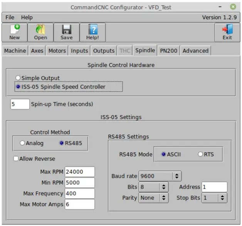The width and height of the screenshot is (242, 226).
Task: Select the Spindle tab
Action: (145, 50)
